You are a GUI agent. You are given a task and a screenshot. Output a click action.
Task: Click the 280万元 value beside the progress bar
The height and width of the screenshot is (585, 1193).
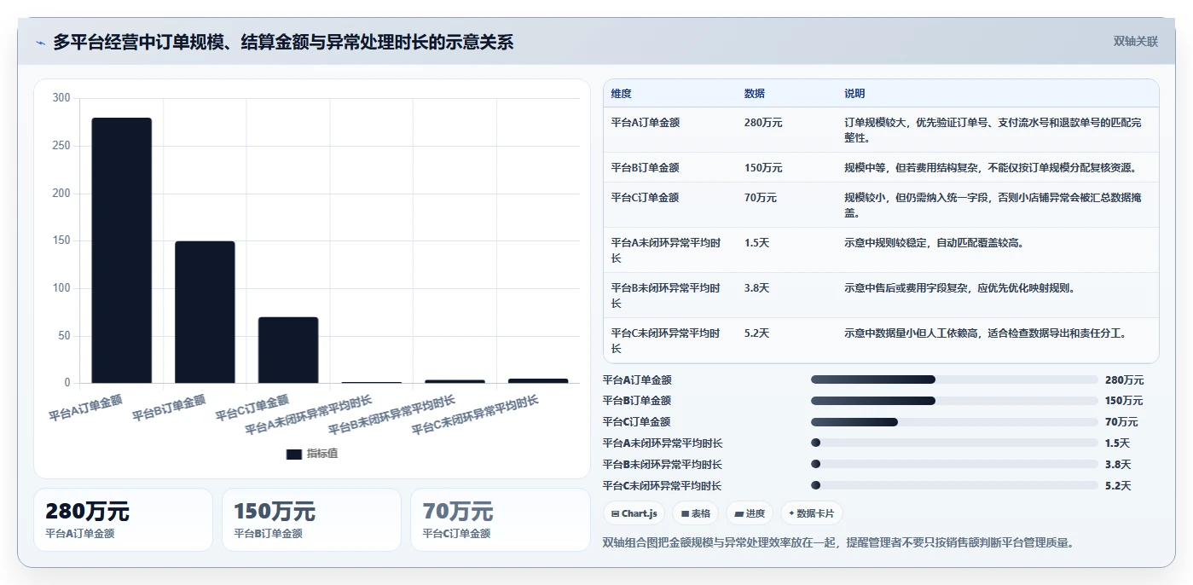pyautogui.click(x=1124, y=380)
